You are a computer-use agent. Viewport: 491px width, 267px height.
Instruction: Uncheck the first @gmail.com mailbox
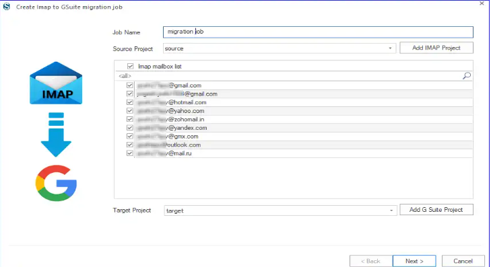pyautogui.click(x=129, y=85)
